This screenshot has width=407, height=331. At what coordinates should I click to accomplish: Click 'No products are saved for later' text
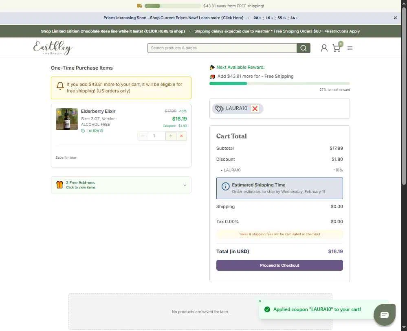pos(200,311)
